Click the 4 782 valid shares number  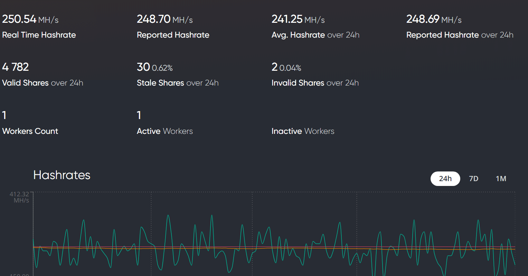(x=16, y=67)
